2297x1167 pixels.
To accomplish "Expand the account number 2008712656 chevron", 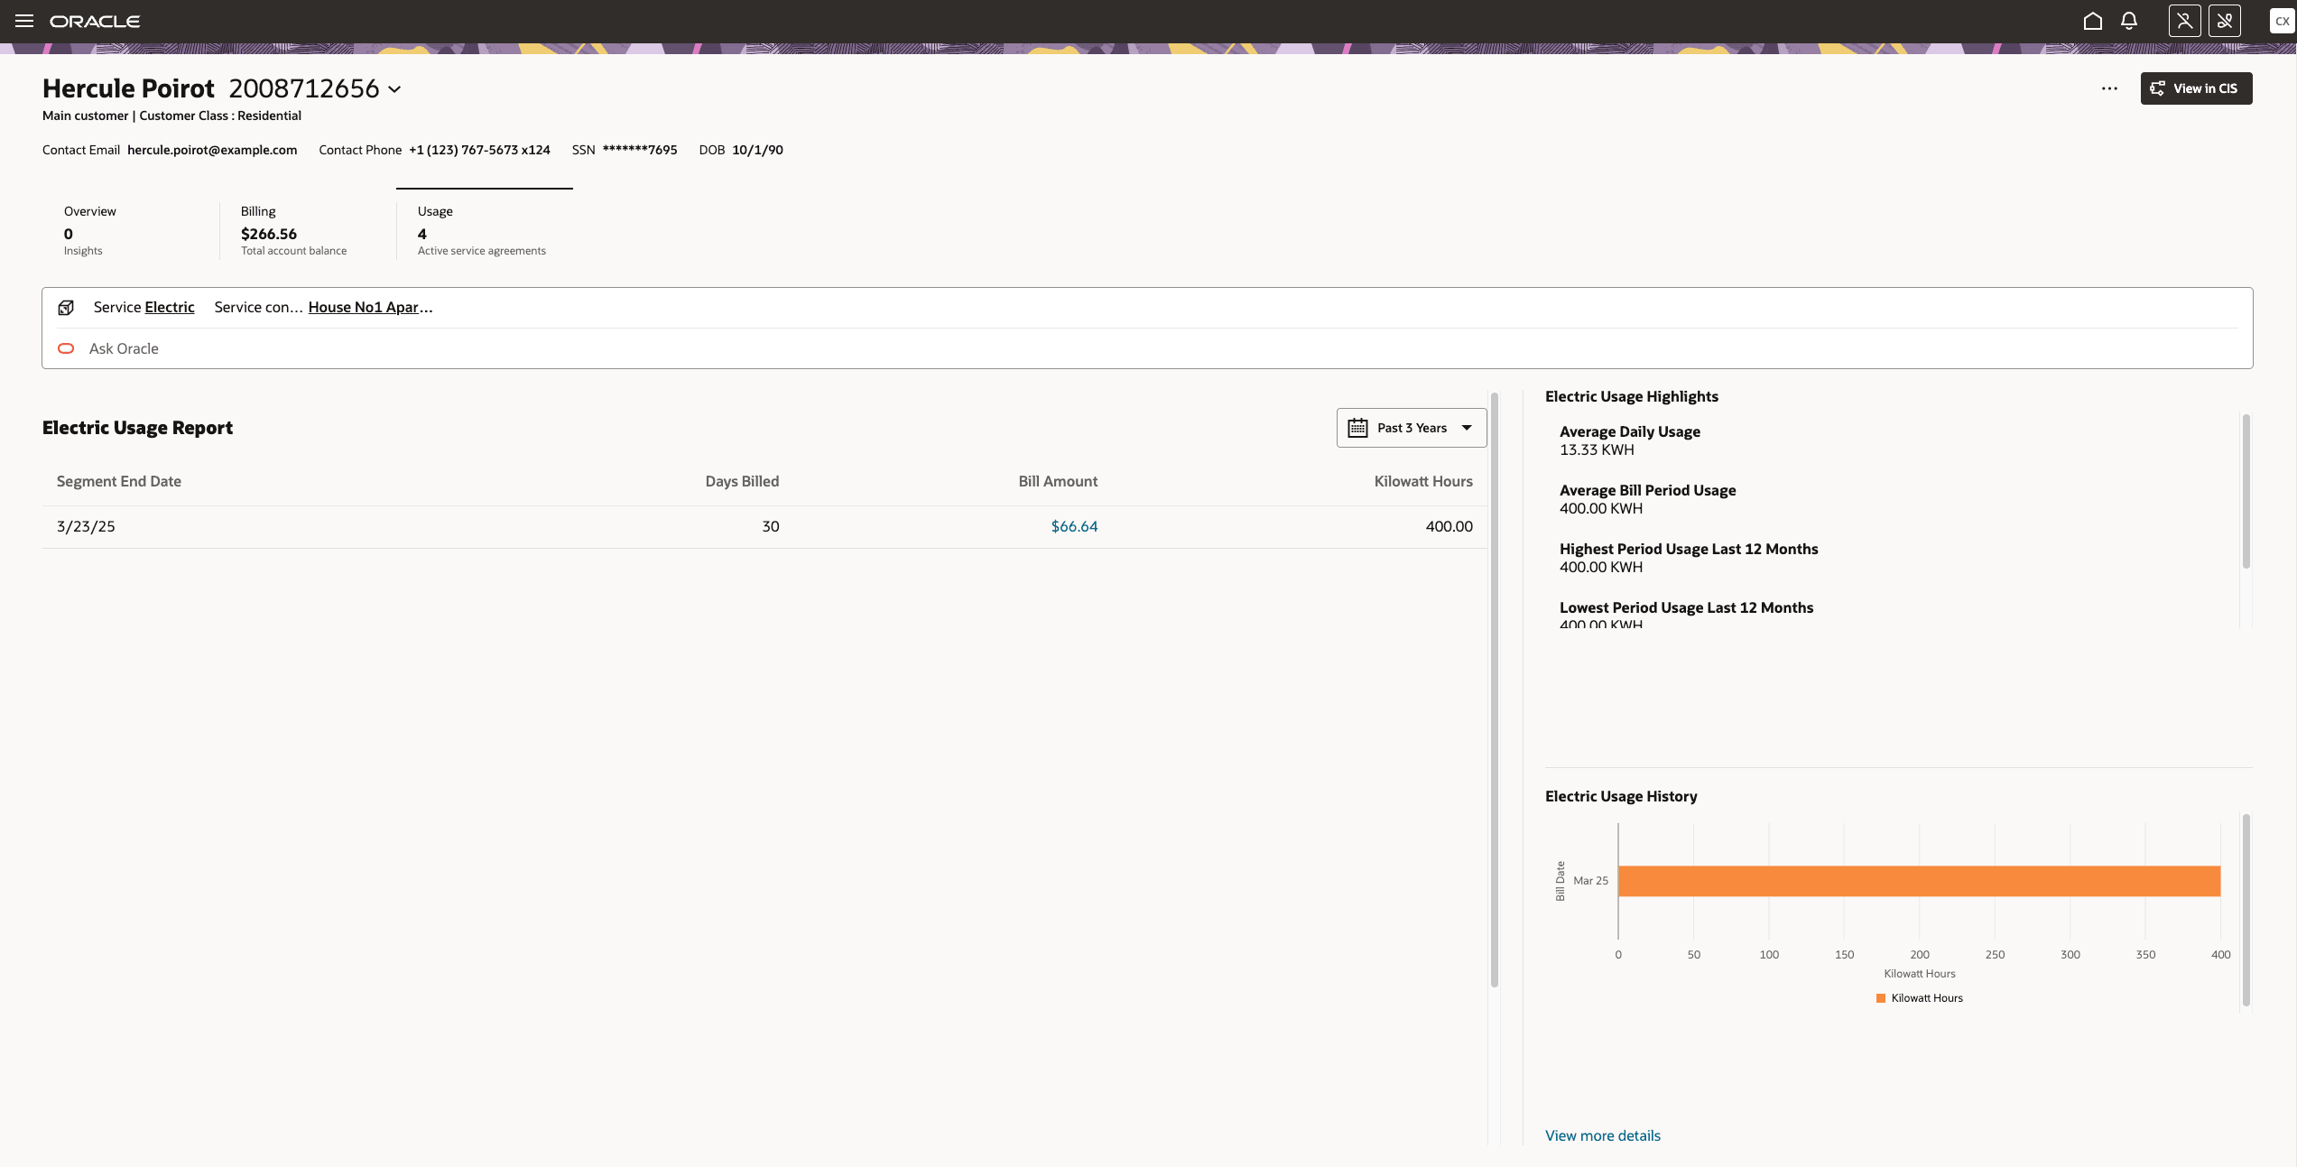I will point(394,89).
